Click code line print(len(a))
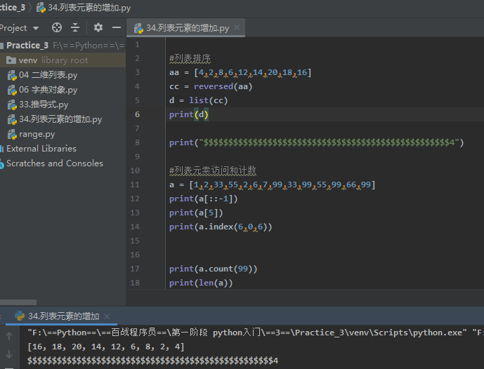Image resolution: width=484 pixels, height=369 pixels. tap(201, 283)
